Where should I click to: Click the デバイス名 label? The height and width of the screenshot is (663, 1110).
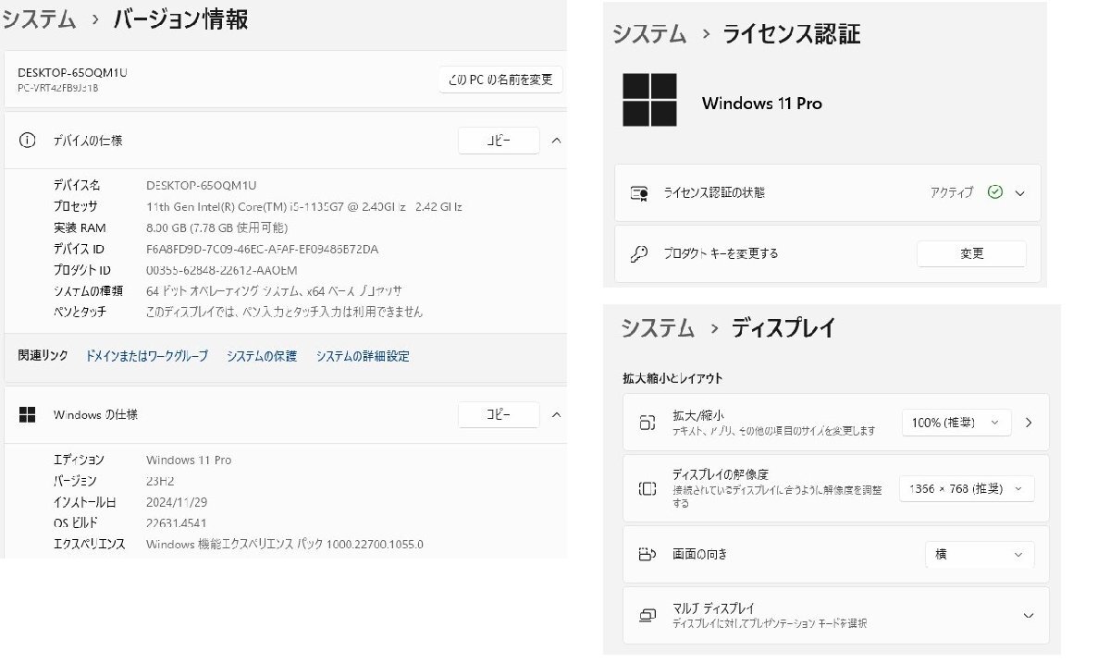coord(77,185)
